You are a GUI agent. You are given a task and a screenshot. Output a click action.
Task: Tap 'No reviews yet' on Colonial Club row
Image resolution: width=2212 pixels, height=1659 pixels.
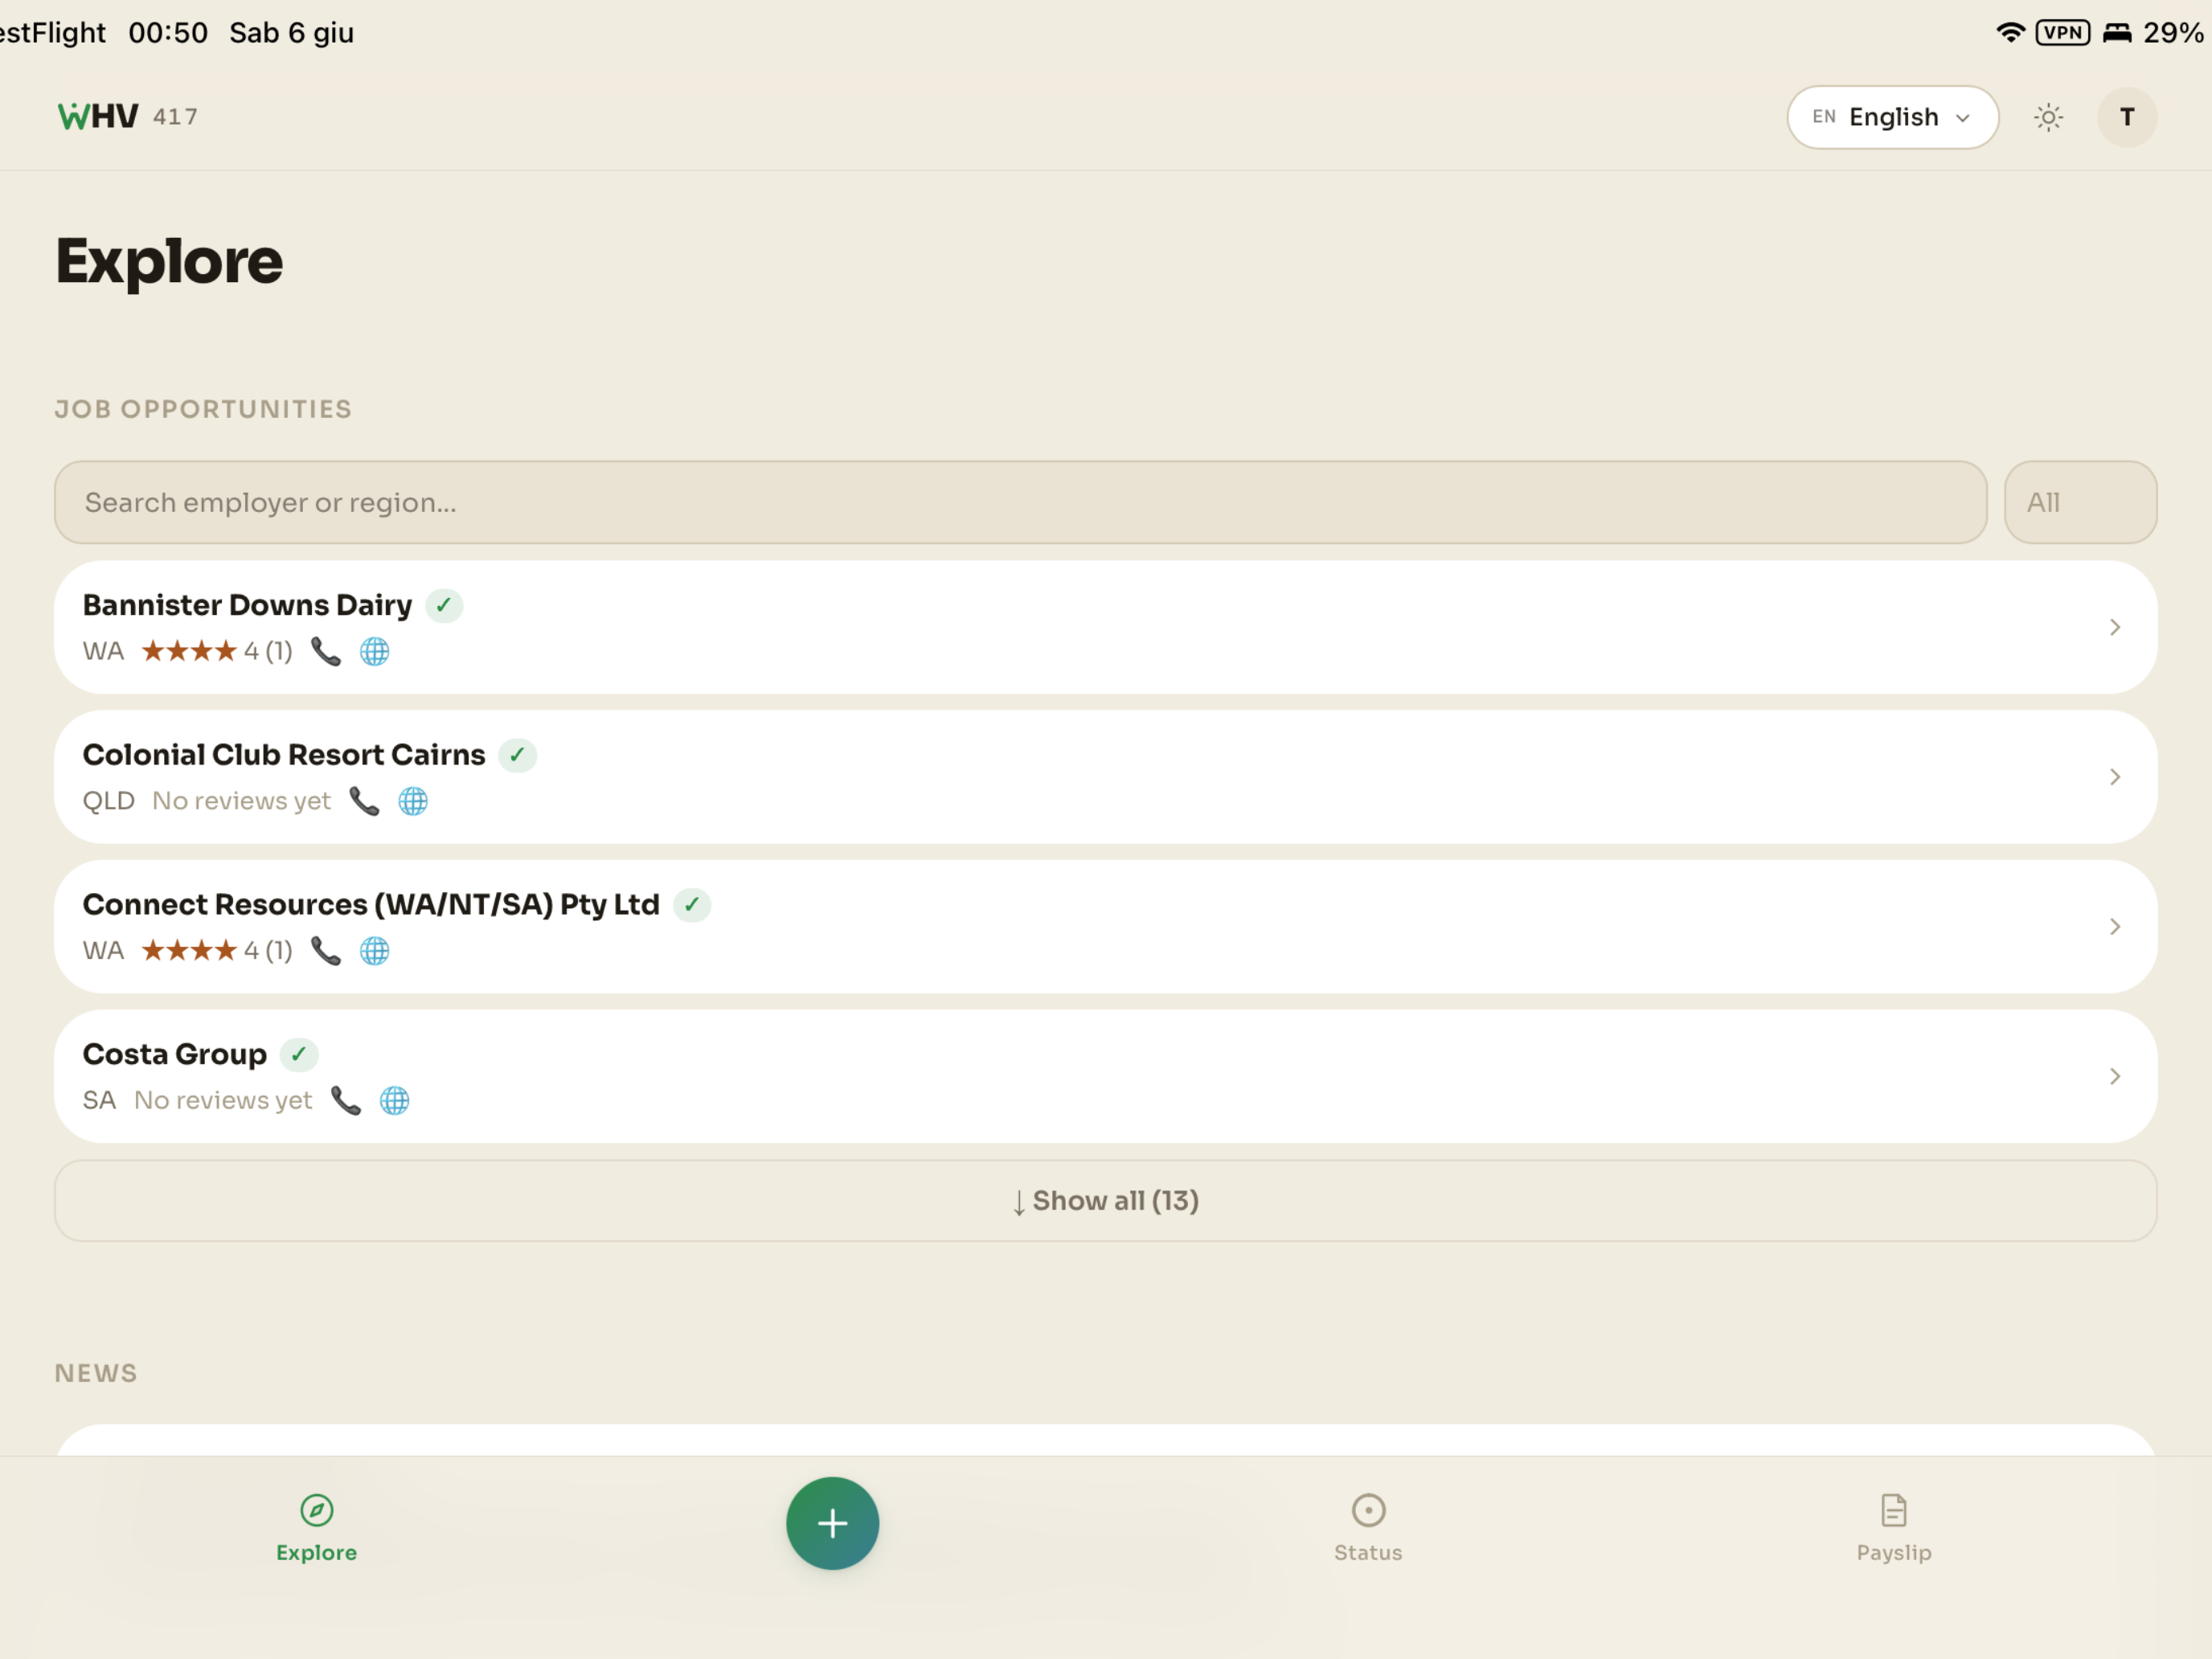coord(241,801)
